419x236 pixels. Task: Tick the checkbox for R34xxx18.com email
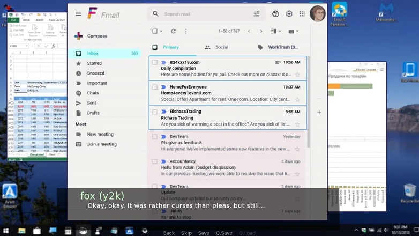(x=155, y=62)
